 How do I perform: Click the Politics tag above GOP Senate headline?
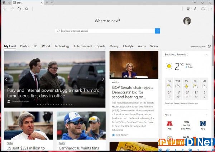115,82
